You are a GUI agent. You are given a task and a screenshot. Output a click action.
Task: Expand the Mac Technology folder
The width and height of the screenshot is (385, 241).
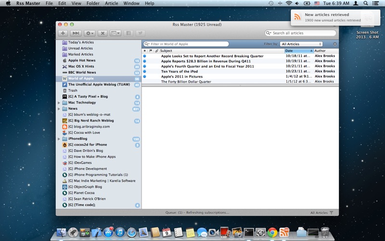point(59,103)
